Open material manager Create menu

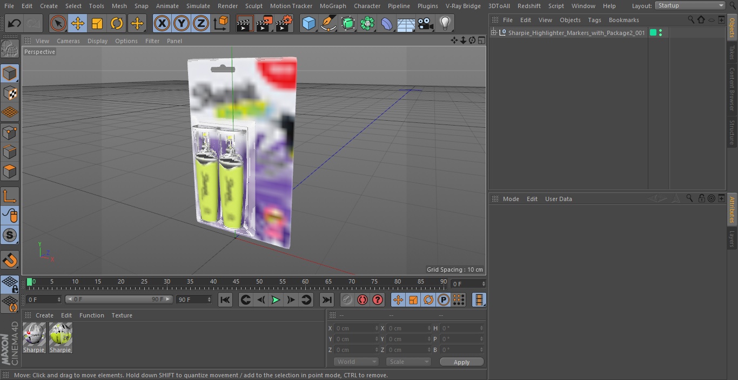tap(44, 315)
